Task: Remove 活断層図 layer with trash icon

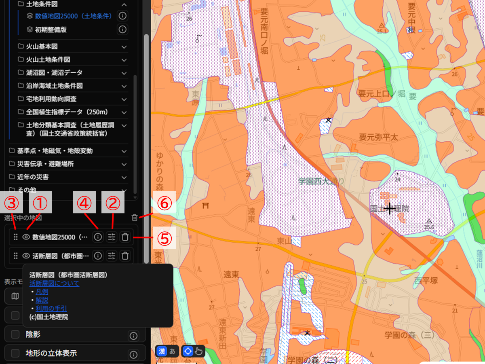Action: tap(125, 256)
